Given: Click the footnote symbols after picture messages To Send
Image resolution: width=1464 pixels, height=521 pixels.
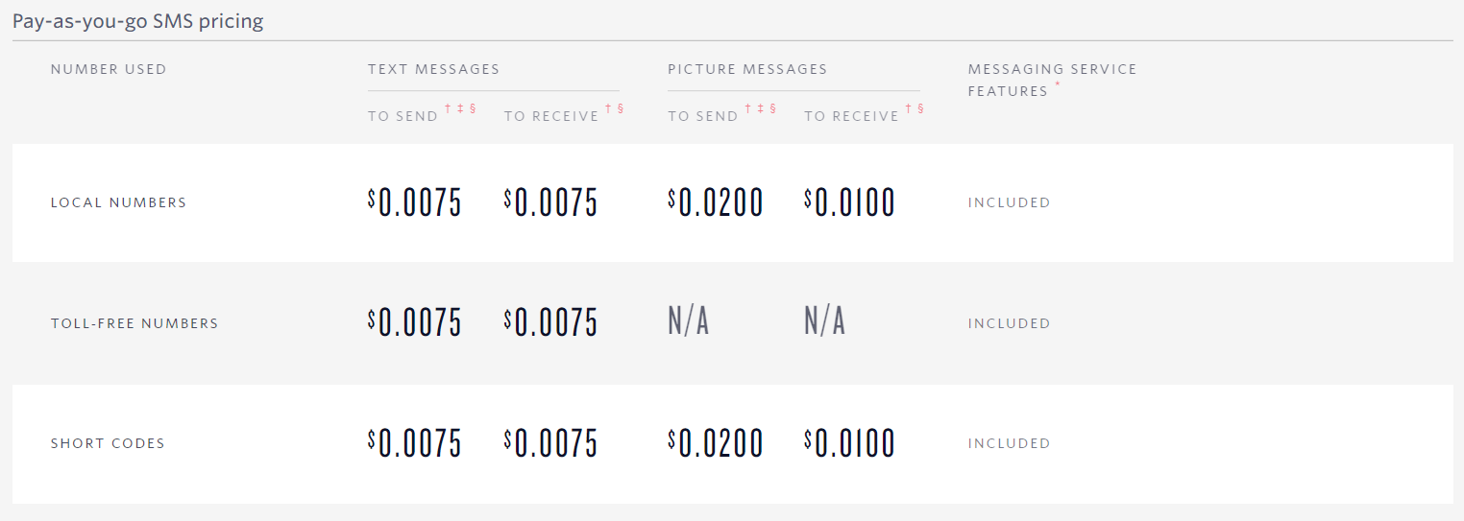Looking at the screenshot, I should click(761, 109).
